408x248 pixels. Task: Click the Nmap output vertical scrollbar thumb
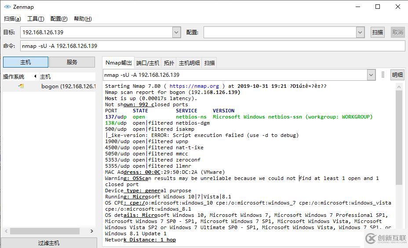[399, 138]
